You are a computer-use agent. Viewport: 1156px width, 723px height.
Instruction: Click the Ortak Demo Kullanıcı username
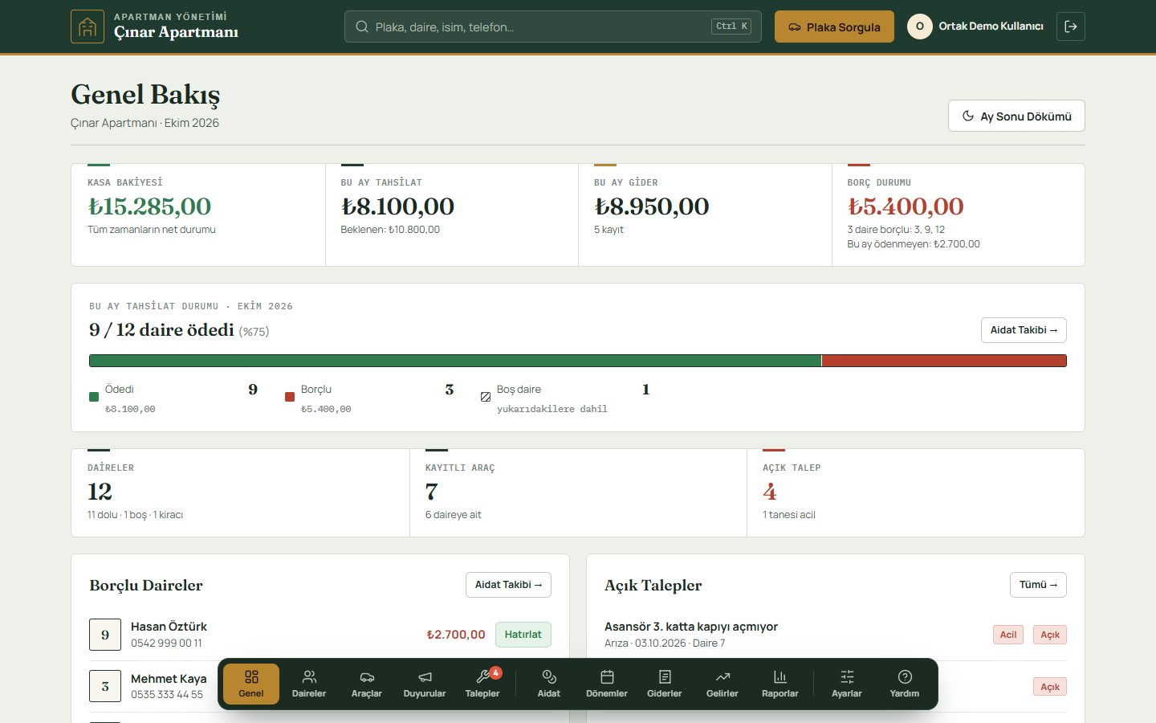coord(991,27)
